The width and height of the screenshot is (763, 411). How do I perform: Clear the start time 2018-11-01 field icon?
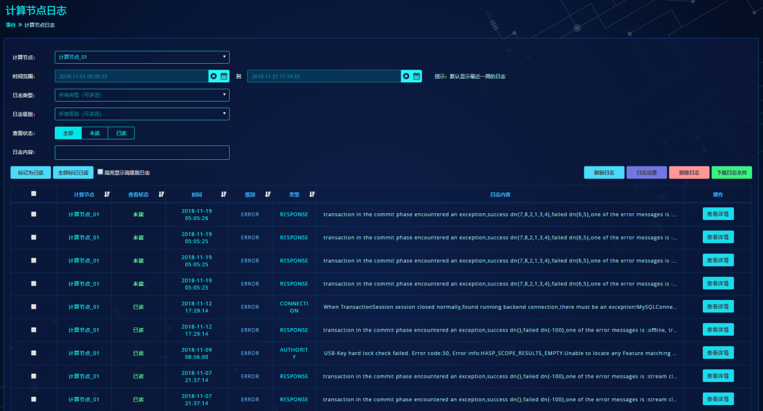click(213, 76)
